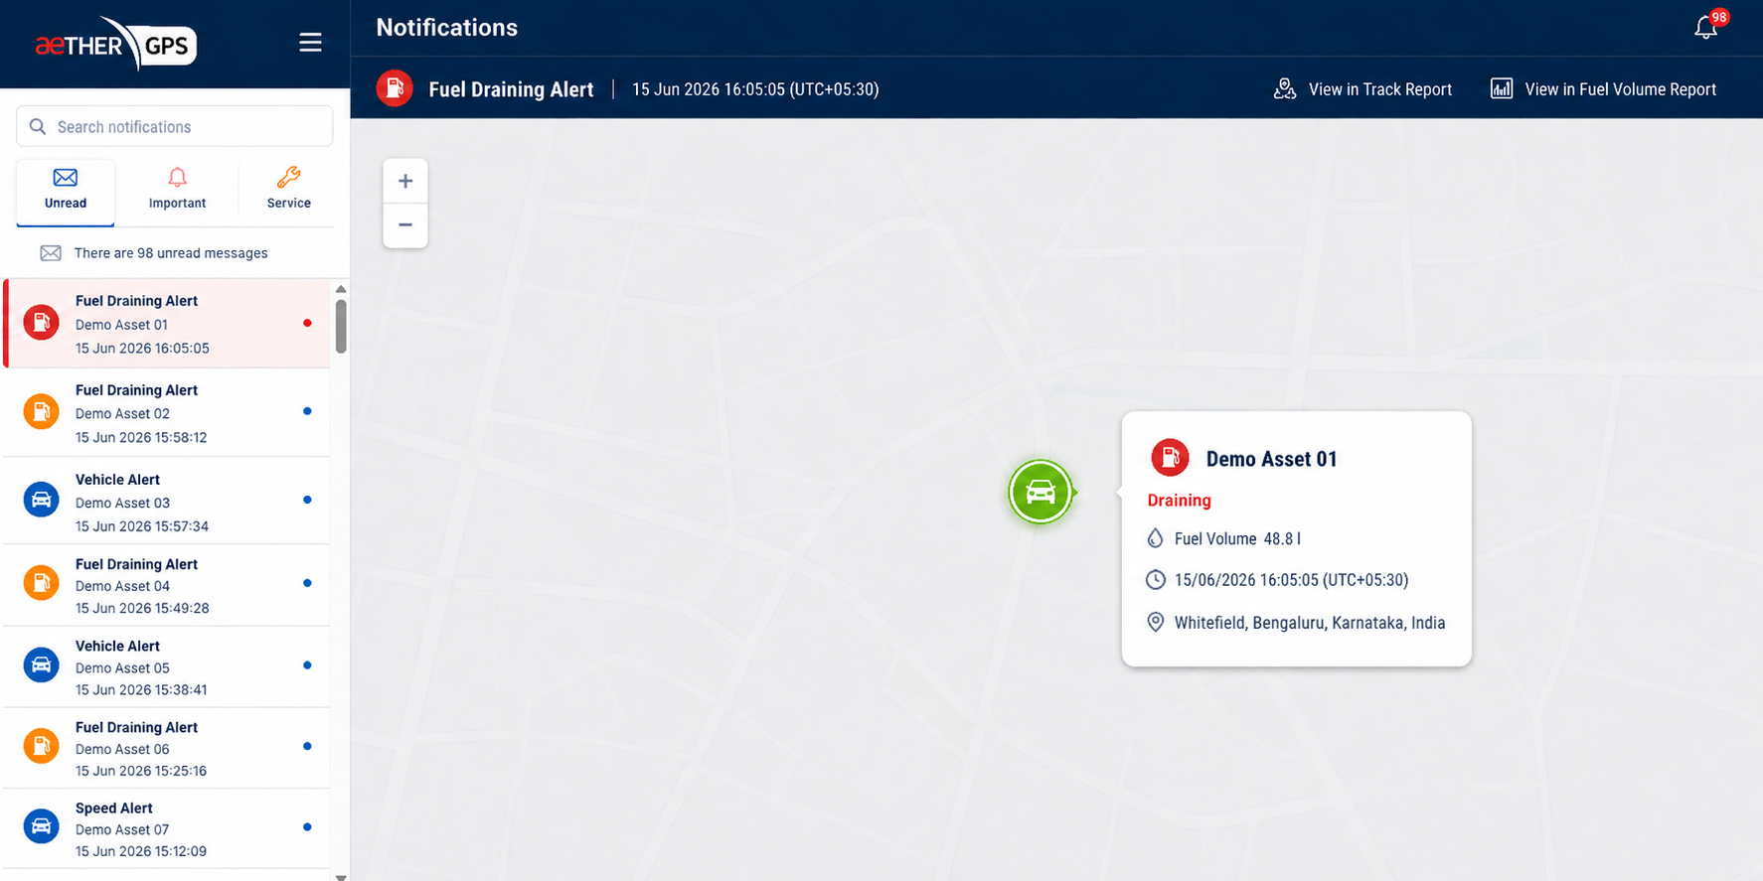Switch to the Important tab
Image resolution: width=1763 pixels, height=881 pixels.
coord(177,189)
